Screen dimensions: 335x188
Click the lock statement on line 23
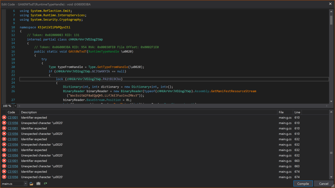60,79
